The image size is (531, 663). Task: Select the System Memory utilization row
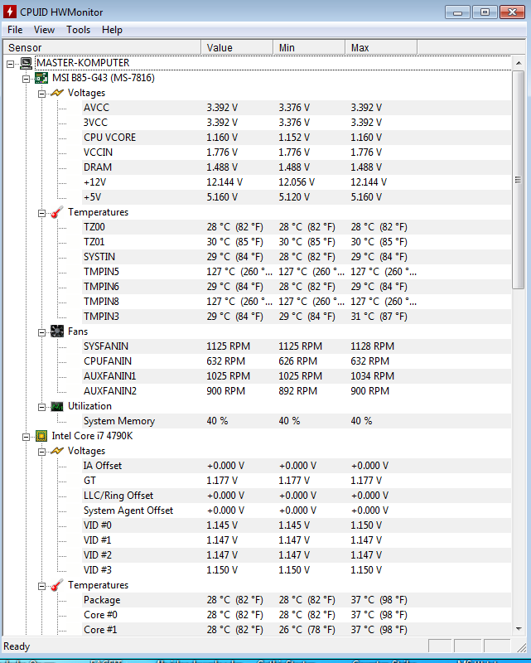pos(297,421)
